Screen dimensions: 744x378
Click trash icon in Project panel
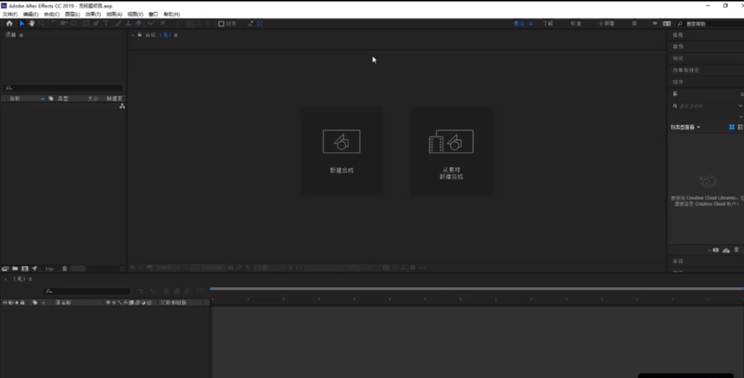click(x=65, y=268)
